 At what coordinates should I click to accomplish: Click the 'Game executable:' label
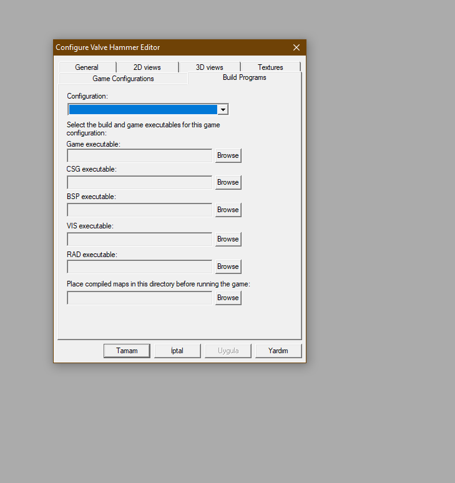pos(94,144)
